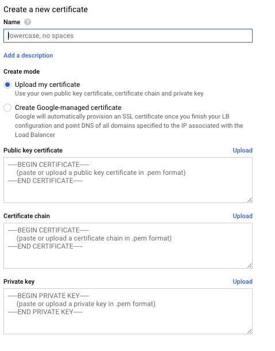Click inside the Private key textarea
This screenshot has height=351, width=275.
(128, 311)
